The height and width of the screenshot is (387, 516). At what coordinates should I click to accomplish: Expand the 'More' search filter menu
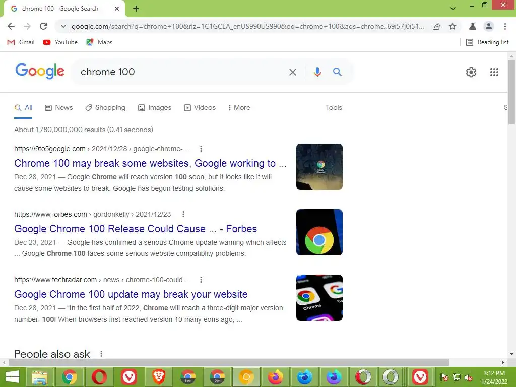coord(239,108)
